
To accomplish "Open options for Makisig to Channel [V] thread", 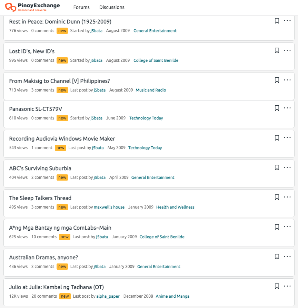I will pos(287,80).
